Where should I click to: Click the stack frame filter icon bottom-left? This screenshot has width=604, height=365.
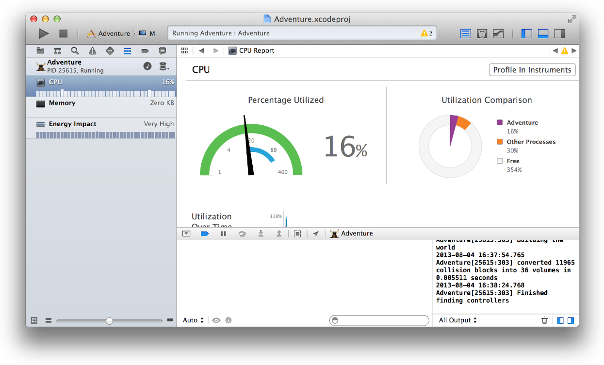pos(34,321)
